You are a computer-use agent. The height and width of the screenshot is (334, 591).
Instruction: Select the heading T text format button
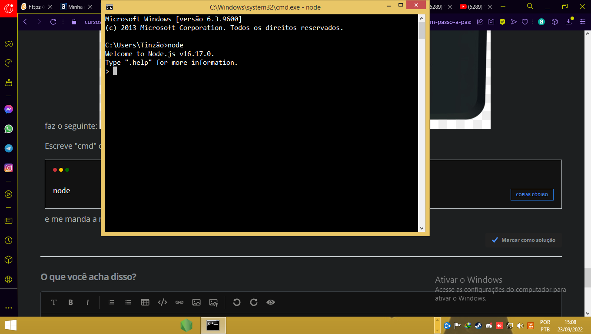pos(54,302)
